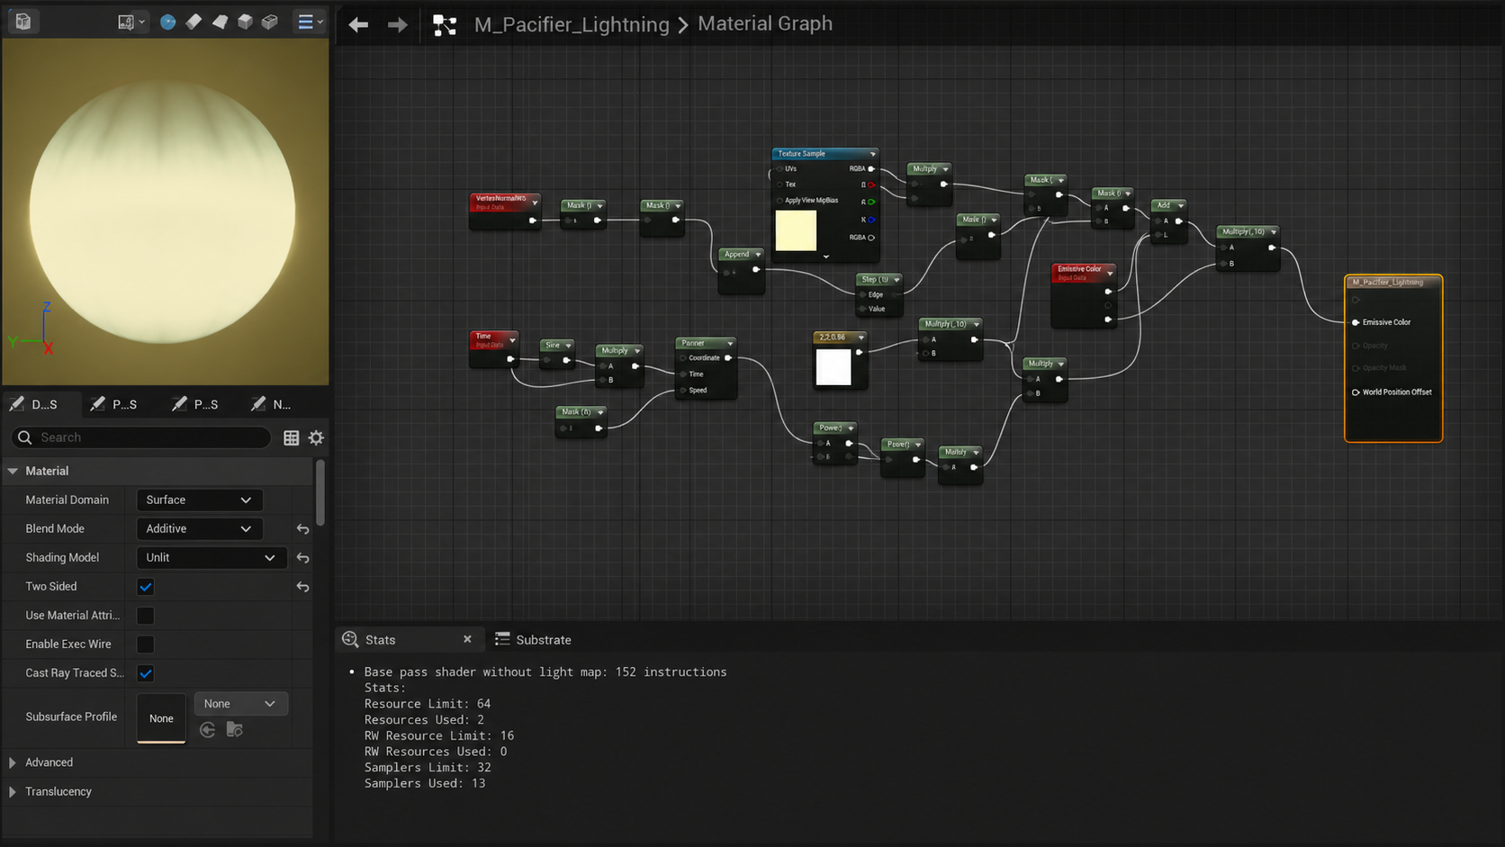Reset Blend Mode to default
1505x847 pixels.
(x=302, y=528)
